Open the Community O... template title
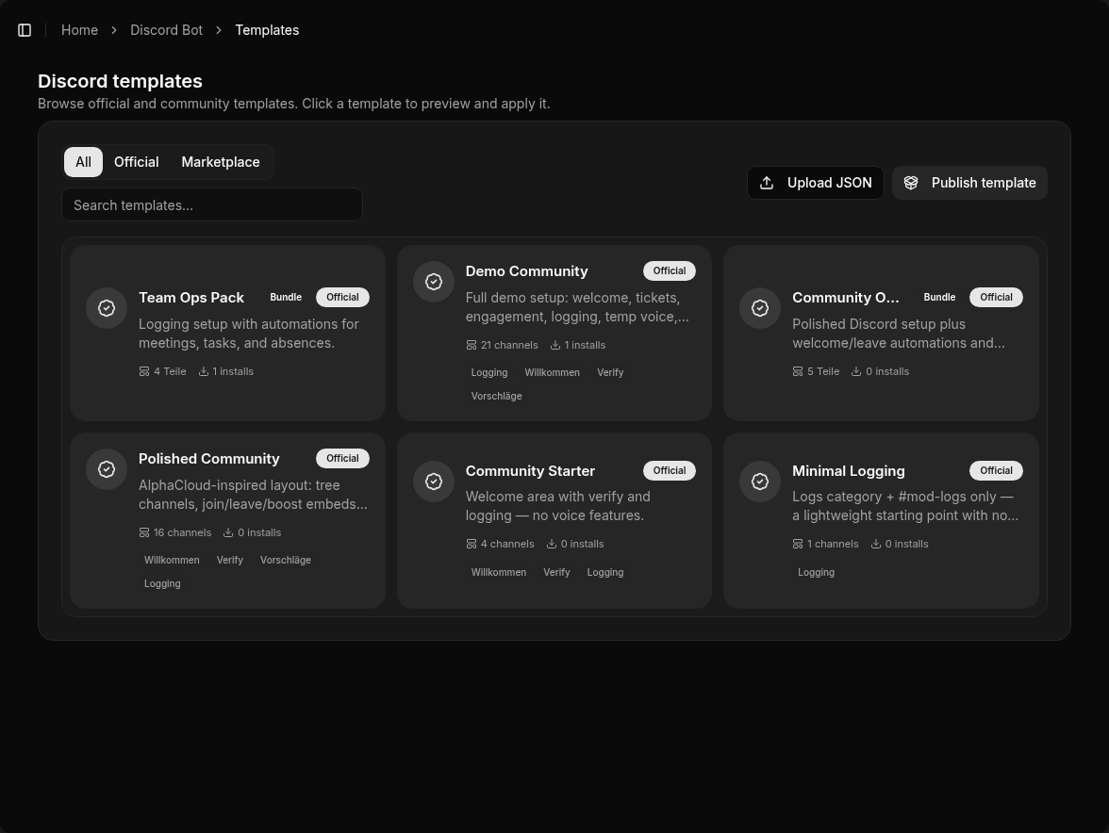The width and height of the screenshot is (1109, 833). pyautogui.click(x=845, y=298)
